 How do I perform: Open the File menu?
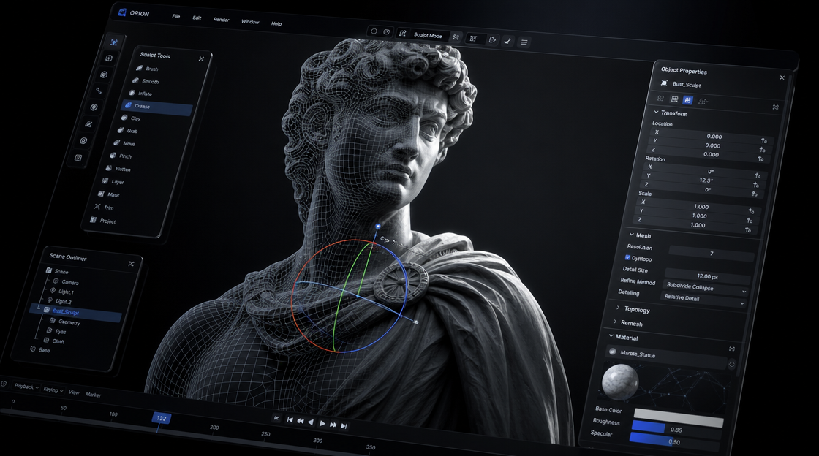[x=176, y=16]
